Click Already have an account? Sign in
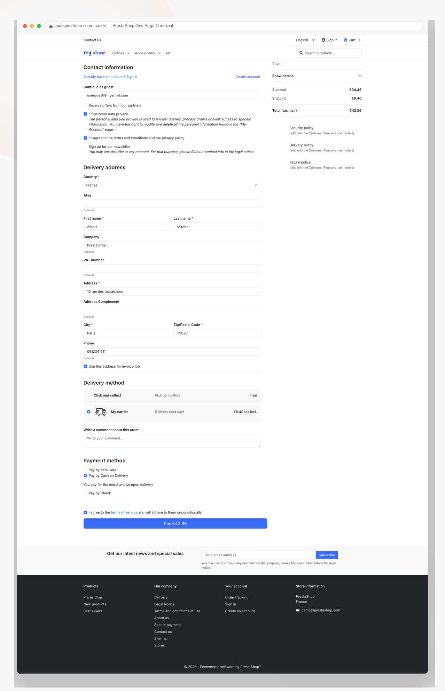Screen dimensions: 445x691 point(110,77)
